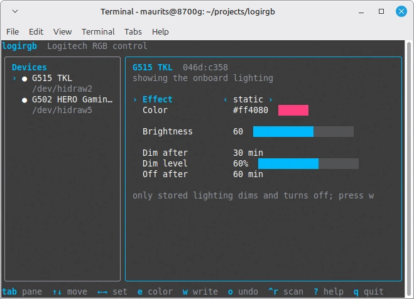The image size is (414, 299).
Task: Click the q quit shortcut hint
Action: pos(369,291)
